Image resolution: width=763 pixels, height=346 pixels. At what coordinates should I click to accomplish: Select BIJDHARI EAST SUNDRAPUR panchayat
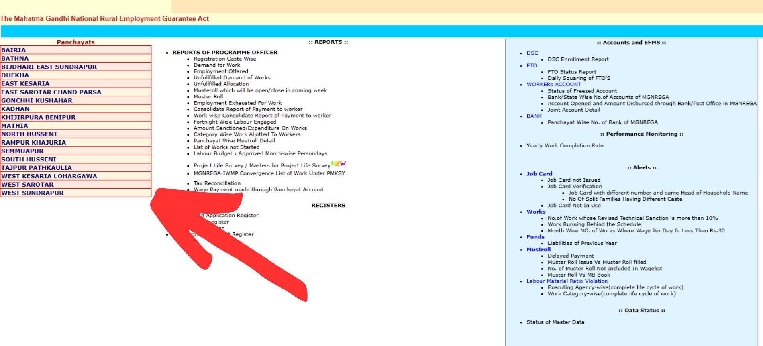49,67
